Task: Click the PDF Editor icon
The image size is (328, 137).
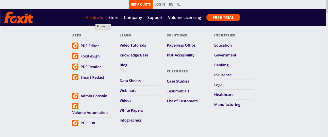Action: (75, 46)
